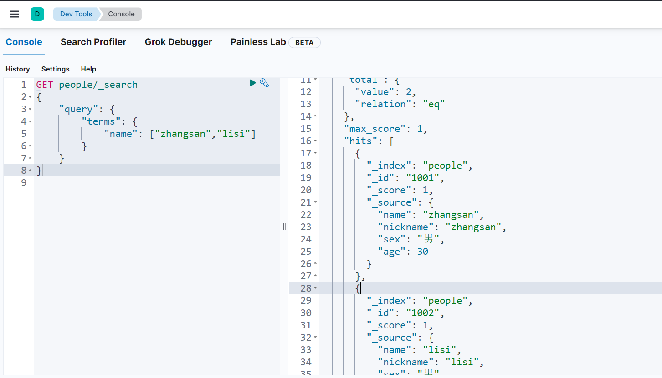Fold the "query" block at line 3
This screenshot has width=662, height=378.
tap(30, 110)
